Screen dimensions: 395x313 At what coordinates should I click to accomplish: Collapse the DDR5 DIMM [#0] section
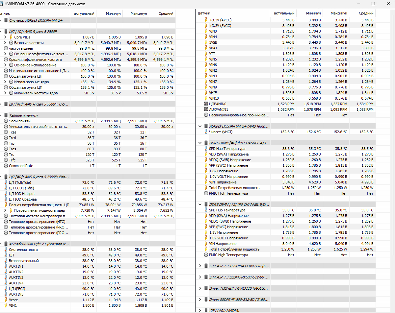[200, 143]
